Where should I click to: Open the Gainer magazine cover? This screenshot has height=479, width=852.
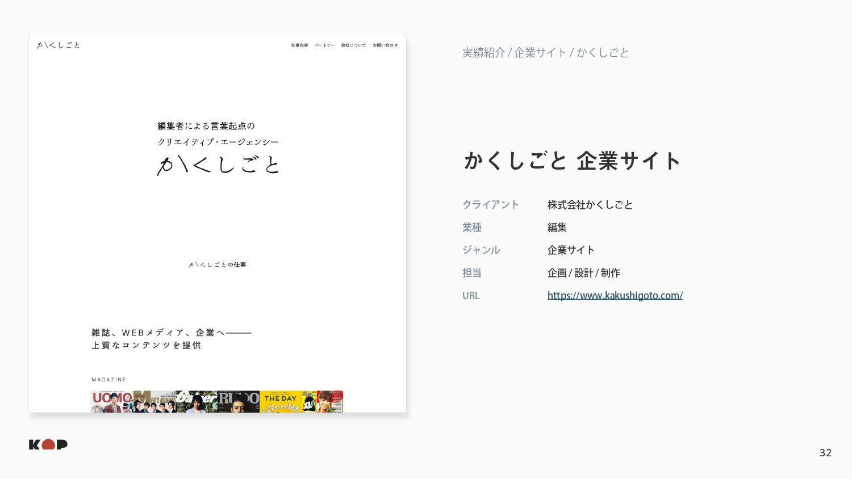(196, 402)
